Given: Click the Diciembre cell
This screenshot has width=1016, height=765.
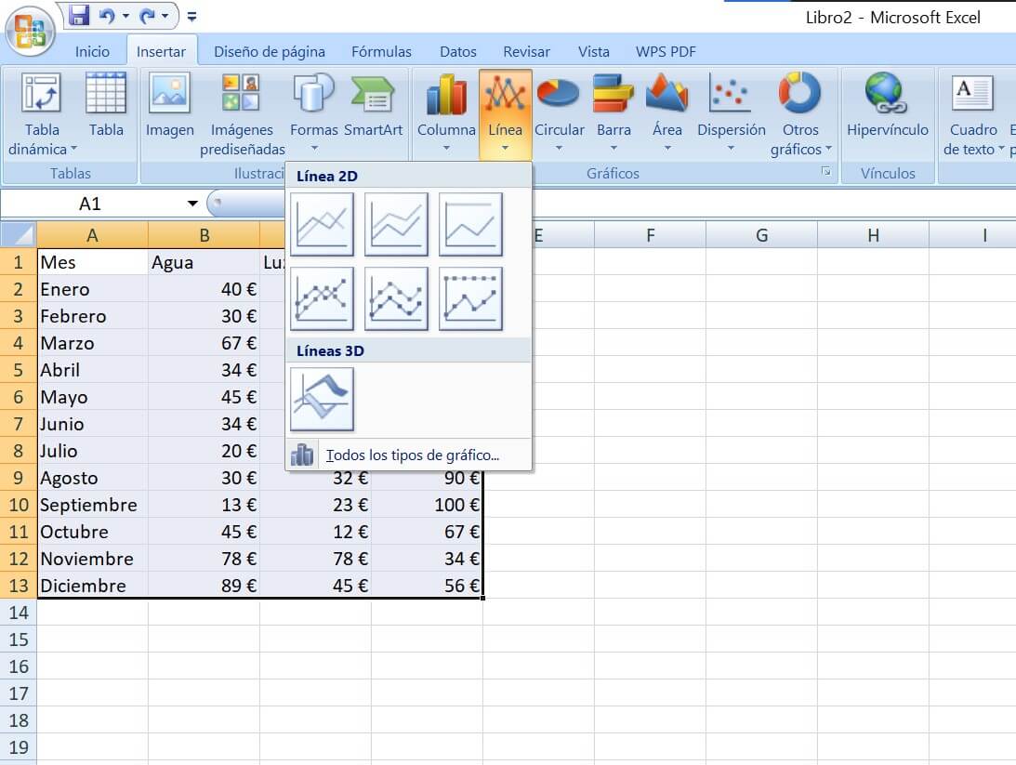Looking at the screenshot, I should (93, 587).
